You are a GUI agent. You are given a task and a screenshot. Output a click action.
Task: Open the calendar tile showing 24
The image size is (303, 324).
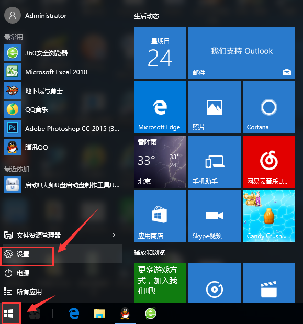point(160,53)
